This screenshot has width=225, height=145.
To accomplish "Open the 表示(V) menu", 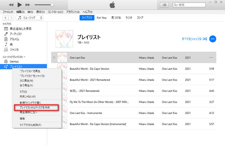I will (40, 12).
